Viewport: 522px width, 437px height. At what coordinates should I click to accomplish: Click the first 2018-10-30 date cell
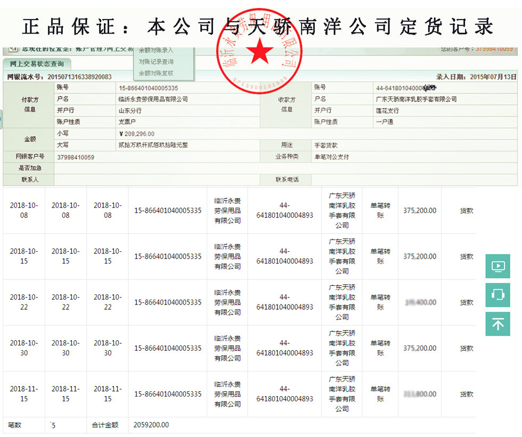[24, 348]
